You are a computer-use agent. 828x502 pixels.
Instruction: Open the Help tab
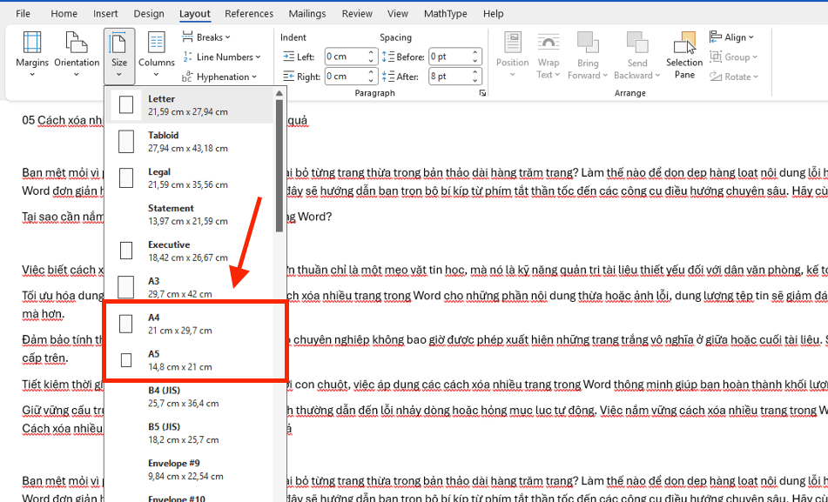pyautogui.click(x=493, y=14)
